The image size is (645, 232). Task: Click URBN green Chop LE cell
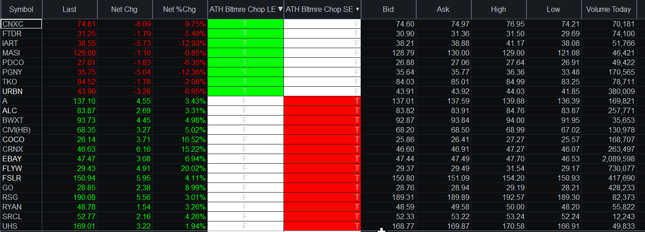(x=246, y=91)
